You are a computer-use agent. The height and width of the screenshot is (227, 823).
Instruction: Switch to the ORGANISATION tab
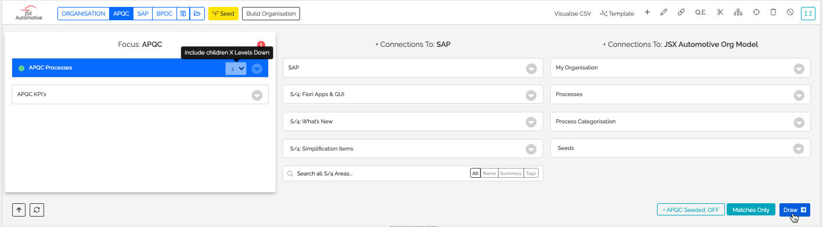pos(84,13)
